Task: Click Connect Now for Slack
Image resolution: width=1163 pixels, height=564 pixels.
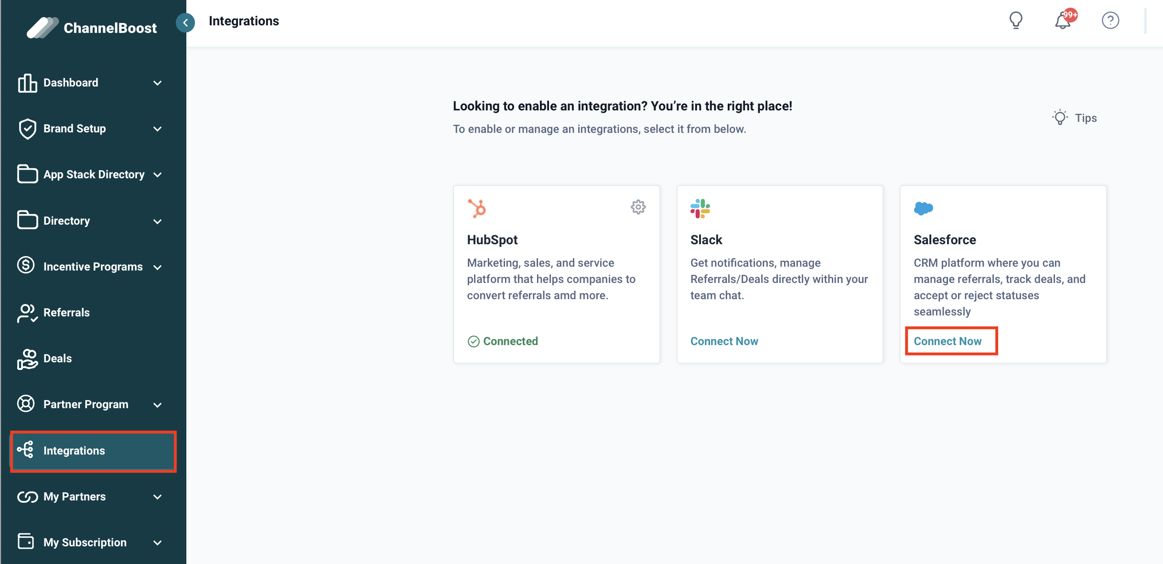Action: [724, 341]
